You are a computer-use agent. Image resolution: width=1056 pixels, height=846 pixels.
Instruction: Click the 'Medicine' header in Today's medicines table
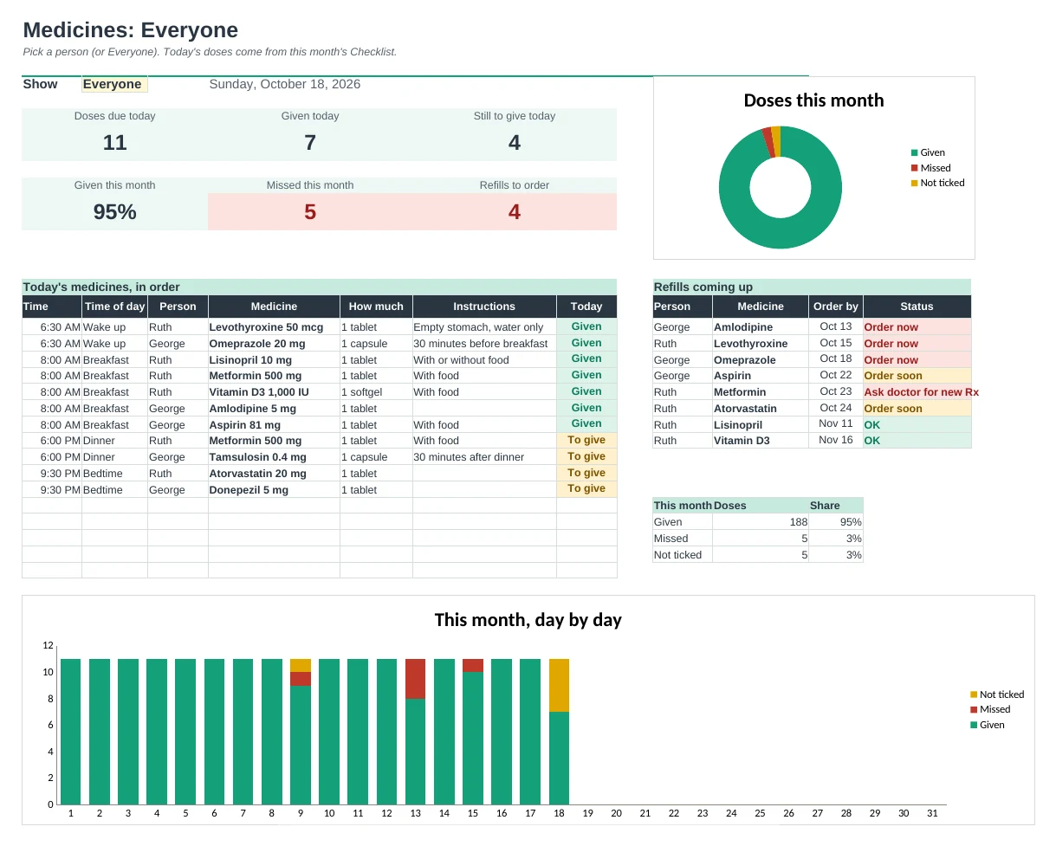[274, 307]
